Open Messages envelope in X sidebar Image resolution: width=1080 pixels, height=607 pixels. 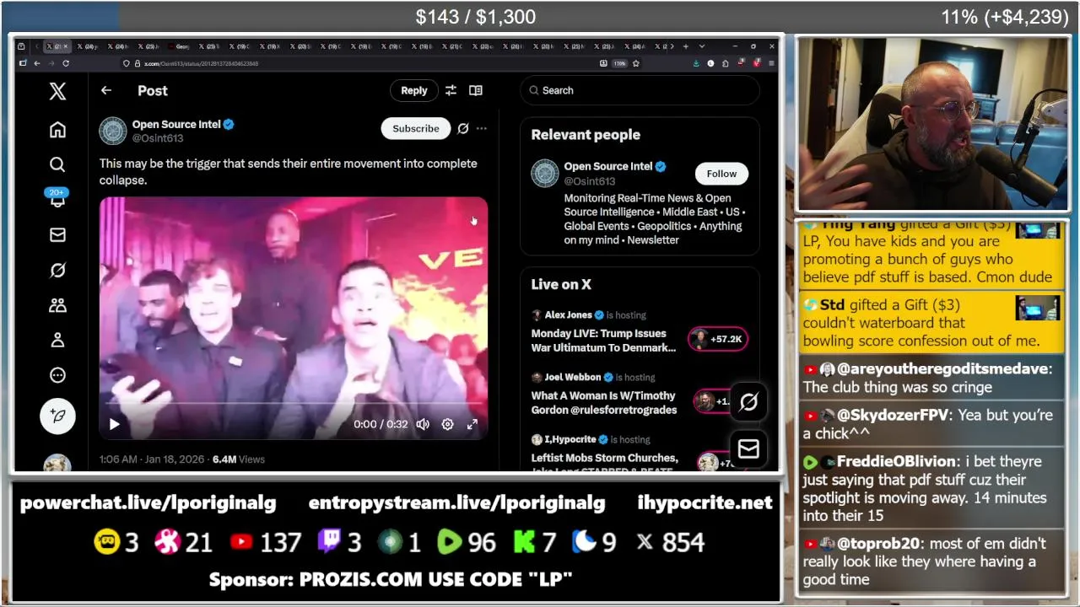57,234
